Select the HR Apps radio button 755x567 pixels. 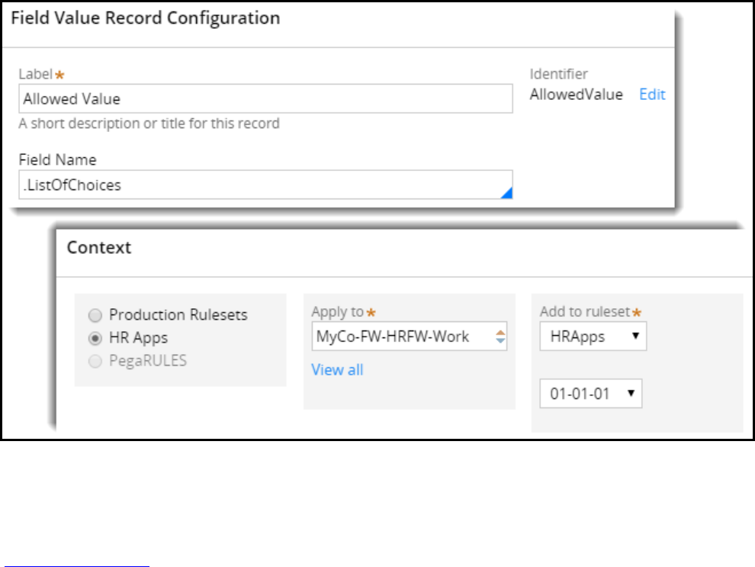pyautogui.click(x=95, y=338)
